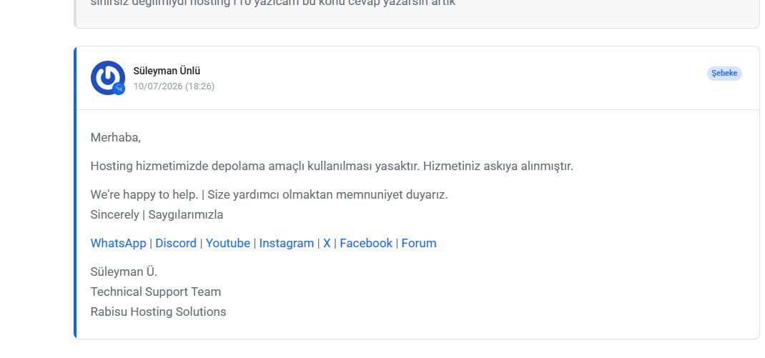Open the Discord link
This screenshot has width=765, height=358.
coord(176,243)
